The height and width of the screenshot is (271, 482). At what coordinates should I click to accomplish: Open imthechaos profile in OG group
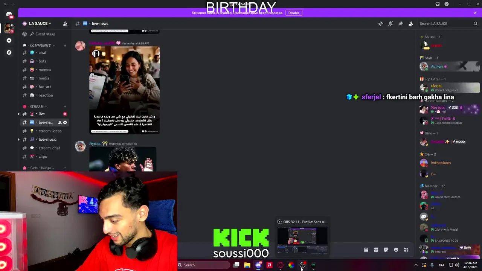449,163
